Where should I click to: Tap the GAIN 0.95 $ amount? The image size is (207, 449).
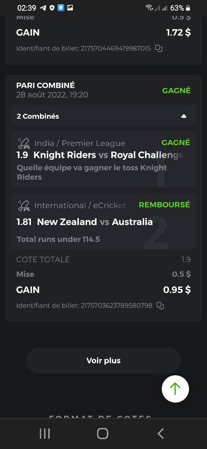(177, 290)
